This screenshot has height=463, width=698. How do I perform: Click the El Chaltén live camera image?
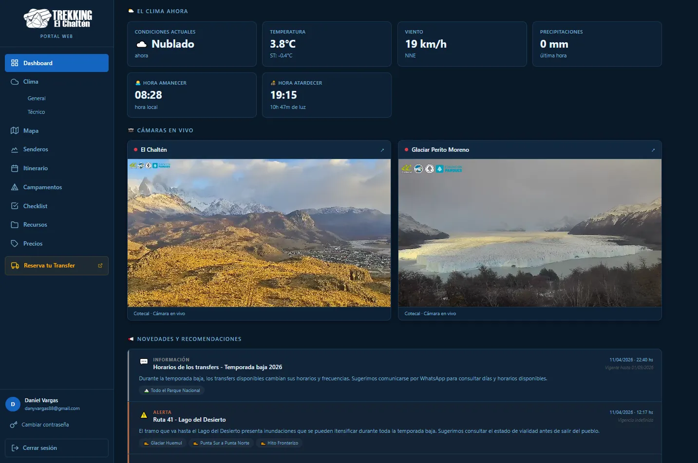click(259, 232)
